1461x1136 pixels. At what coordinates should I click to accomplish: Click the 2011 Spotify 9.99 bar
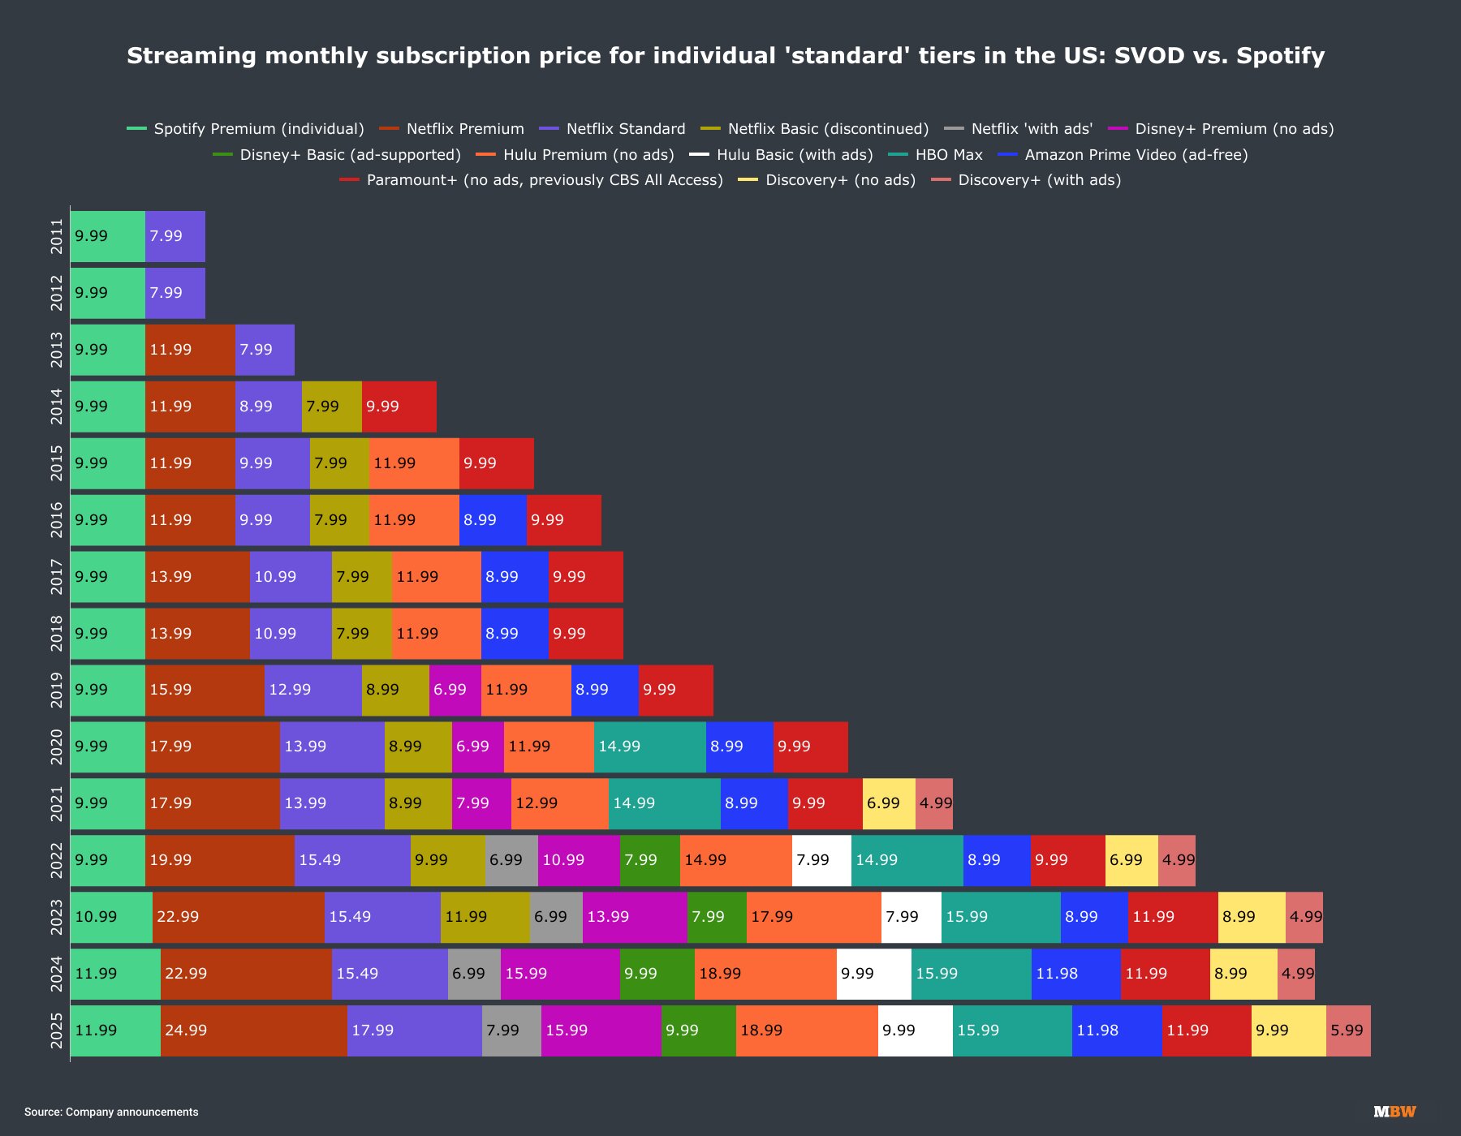click(x=108, y=236)
